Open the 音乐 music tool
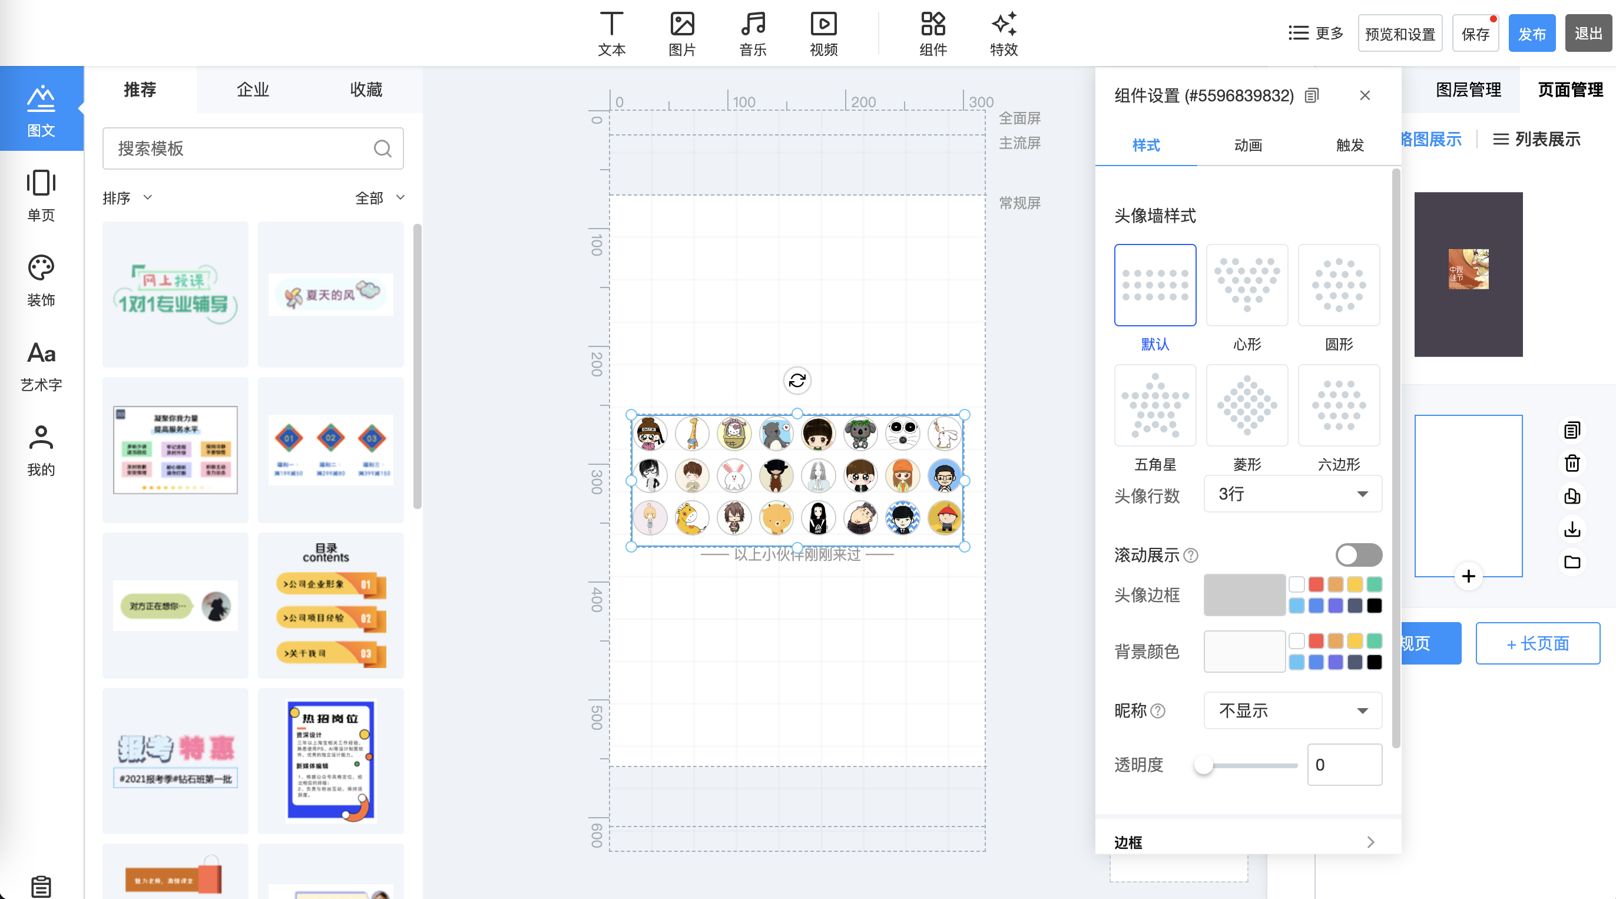Viewport: 1616px width, 899px height. [753, 34]
